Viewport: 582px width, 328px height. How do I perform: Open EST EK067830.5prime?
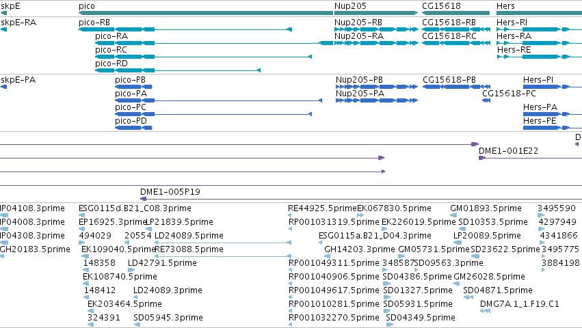pos(394,208)
